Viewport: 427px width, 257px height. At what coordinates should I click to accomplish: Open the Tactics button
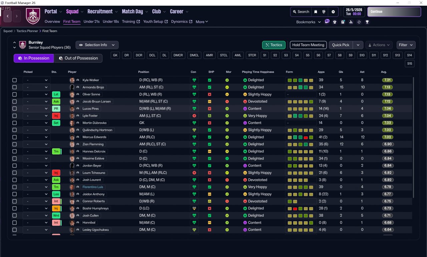(x=274, y=45)
